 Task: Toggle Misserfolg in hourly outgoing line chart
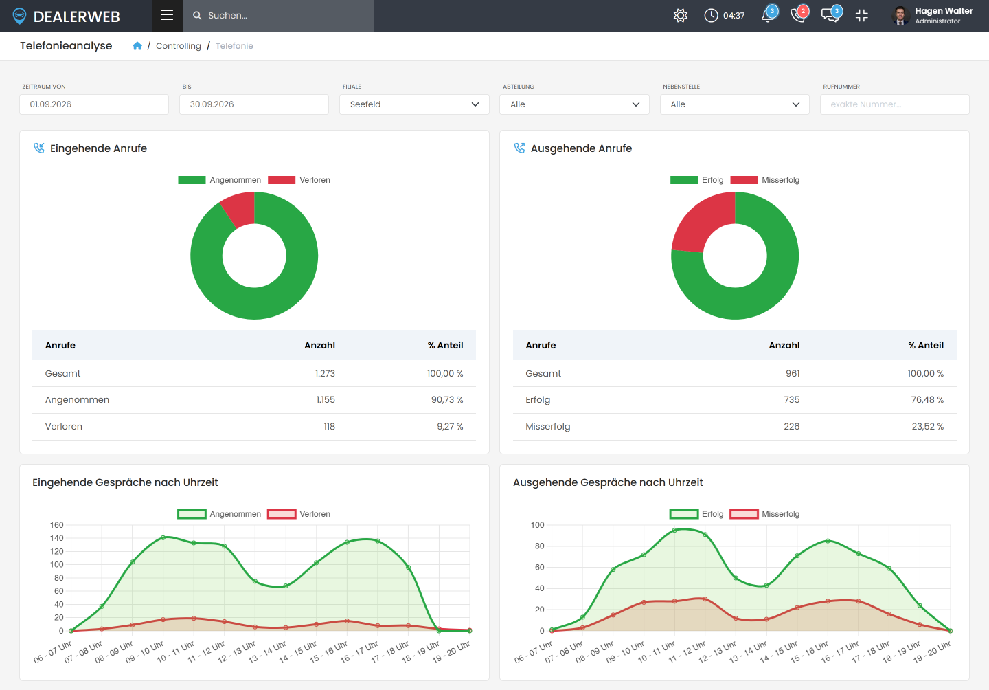(x=764, y=514)
